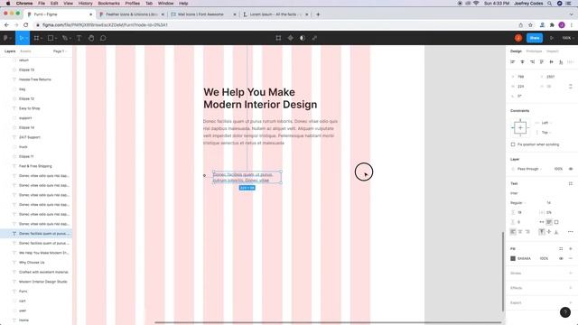Screen dimensions: 578x325
Task: Switch to the Inspect tab
Action: tap(552, 51)
